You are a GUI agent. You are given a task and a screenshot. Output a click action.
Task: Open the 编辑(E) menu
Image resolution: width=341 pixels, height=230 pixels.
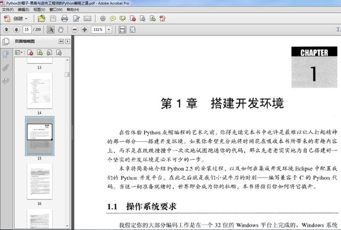(x=23, y=10)
